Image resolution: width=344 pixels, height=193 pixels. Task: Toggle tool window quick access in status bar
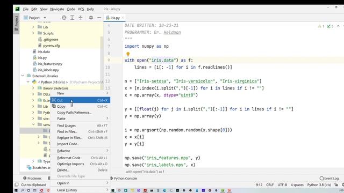click(17, 184)
